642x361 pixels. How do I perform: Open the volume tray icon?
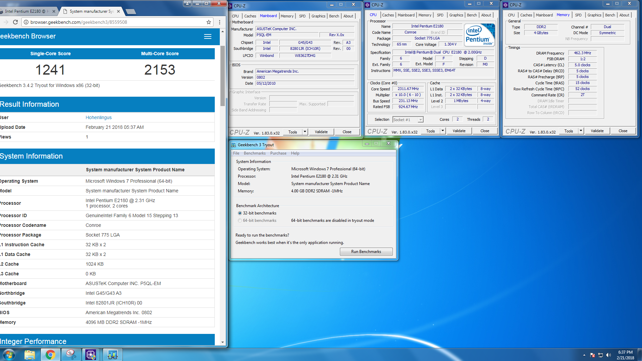[609, 355]
